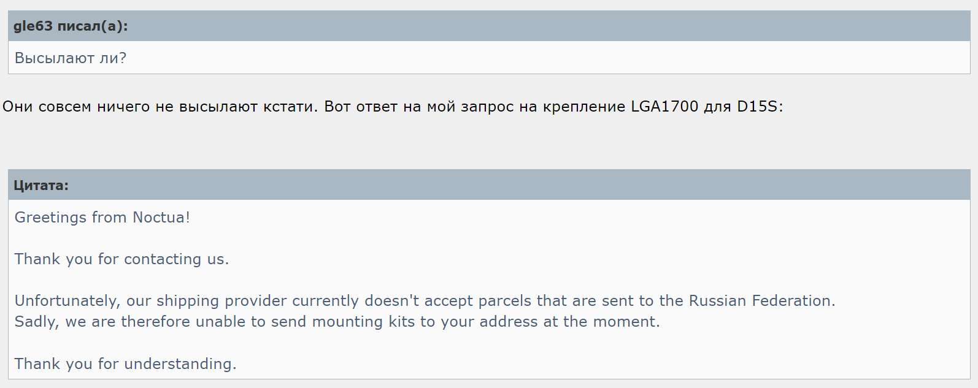
Task: Click the line "Thank you for contacting us."
Action: pyautogui.click(x=121, y=259)
